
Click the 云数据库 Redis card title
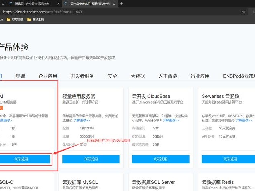[218, 182]
